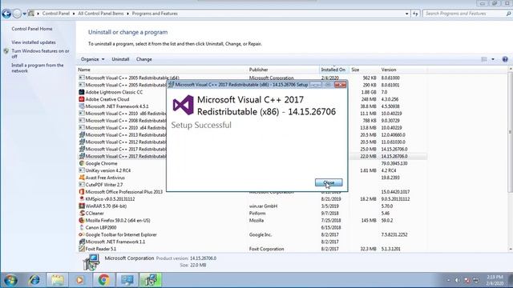Select UniKey version 4.2 RC4 icon
513x288 pixels.
pos(82,170)
